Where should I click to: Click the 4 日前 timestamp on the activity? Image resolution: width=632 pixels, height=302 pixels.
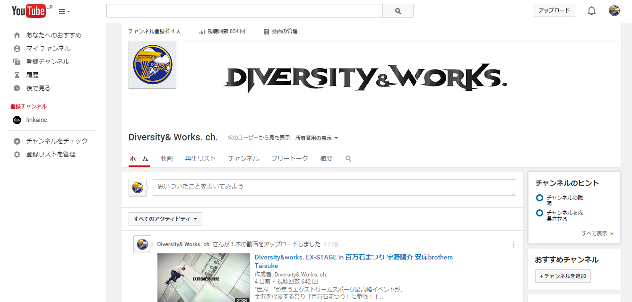(x=331, y=244)
